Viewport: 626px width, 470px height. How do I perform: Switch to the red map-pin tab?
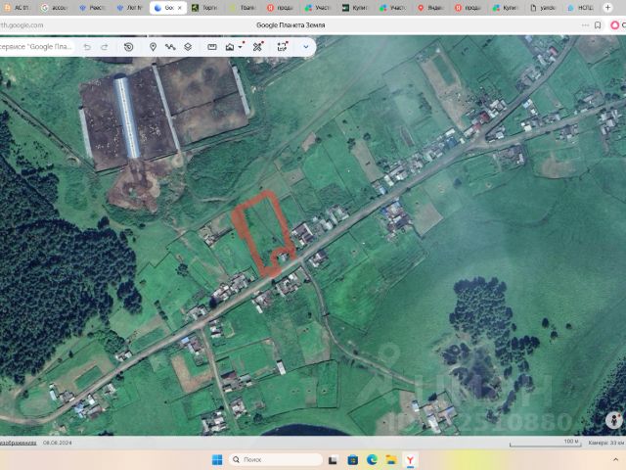(x=430, y=8)
